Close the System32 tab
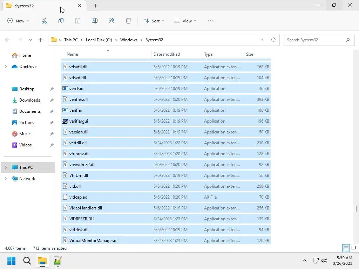Viewport: 359px width, 269px height. point(80,6)
